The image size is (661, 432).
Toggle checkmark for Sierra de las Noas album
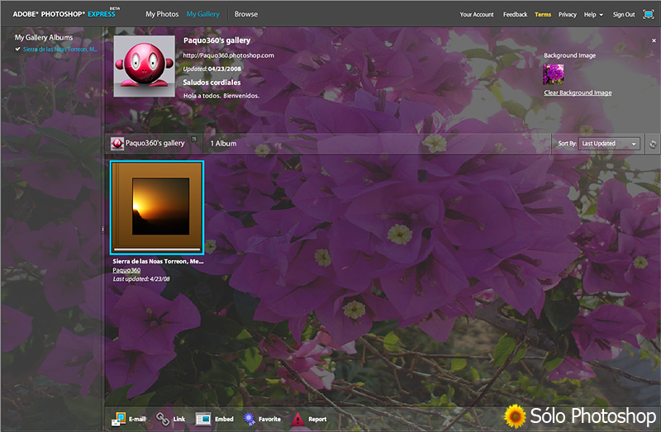18,49
